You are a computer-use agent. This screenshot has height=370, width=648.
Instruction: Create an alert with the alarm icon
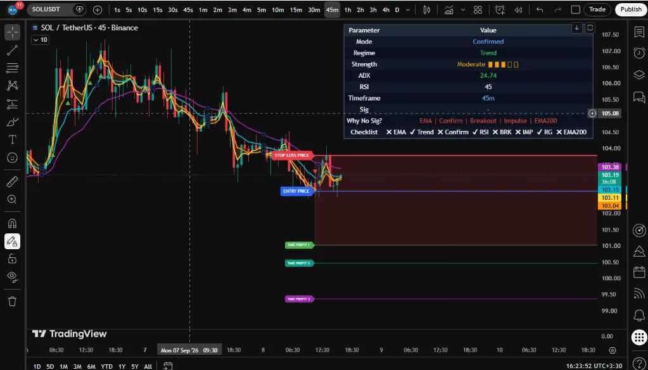pyautogui.click(x=500, y=9)
